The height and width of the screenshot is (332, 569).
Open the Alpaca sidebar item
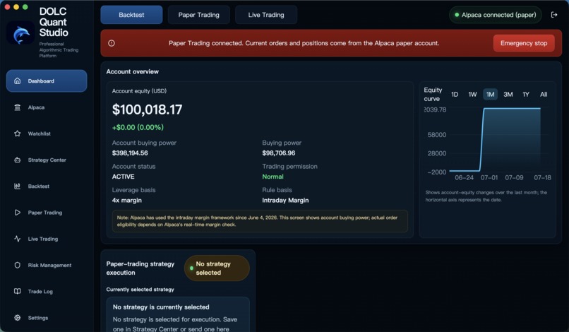[x=47, y=107]
